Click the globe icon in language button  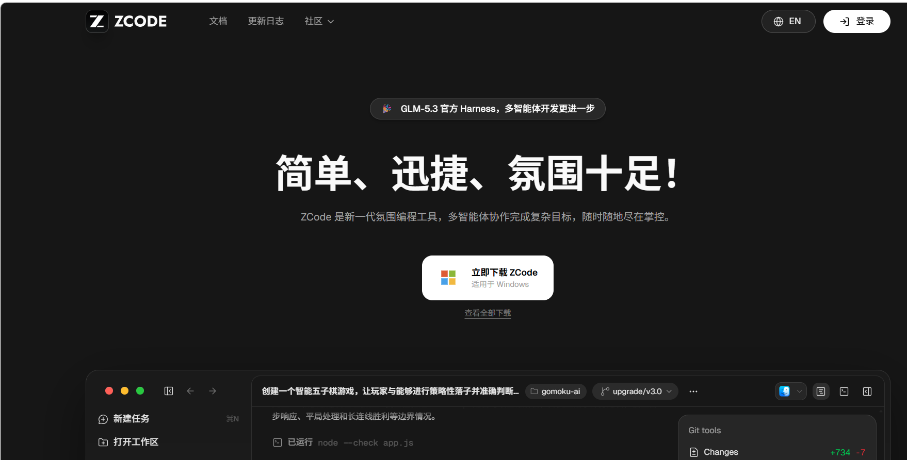(779, 22)
